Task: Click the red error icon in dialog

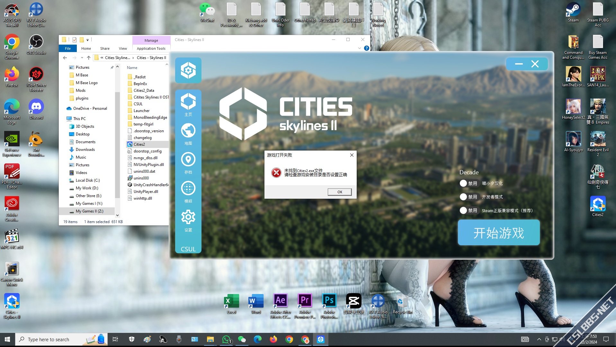Action: coord(276,173)
